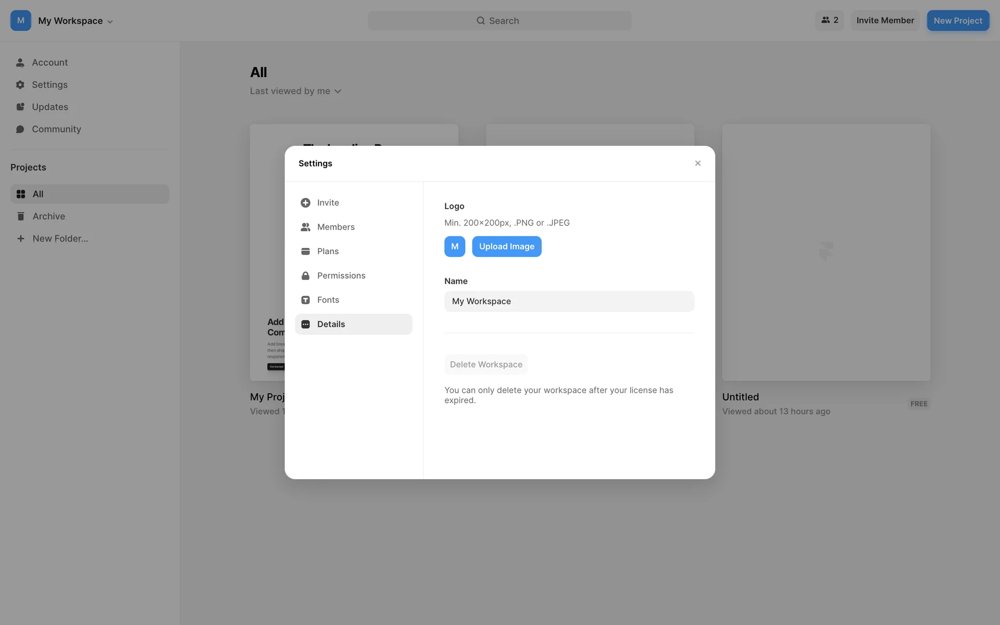Viewport: 1000px width, 625px height.
Task: Click the Invite plus icon in settings
Action: [305, 203]
